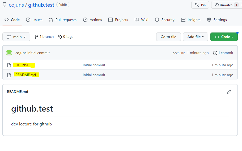Open the Wiki tab
The height and width of the screenshot is (151, 242).
tap(141, 20)
